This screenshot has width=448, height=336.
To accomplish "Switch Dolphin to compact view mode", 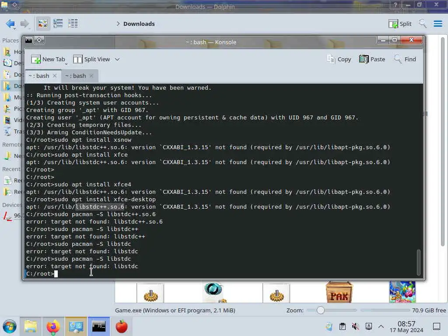I will pos(58,24).
